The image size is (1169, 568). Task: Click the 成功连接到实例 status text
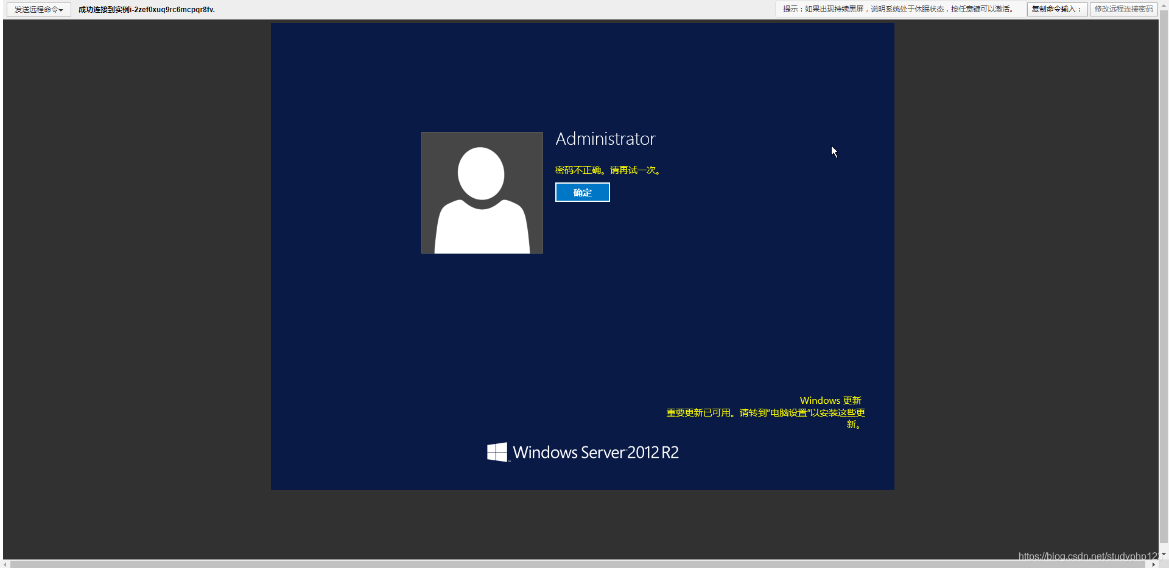(147, 10)
